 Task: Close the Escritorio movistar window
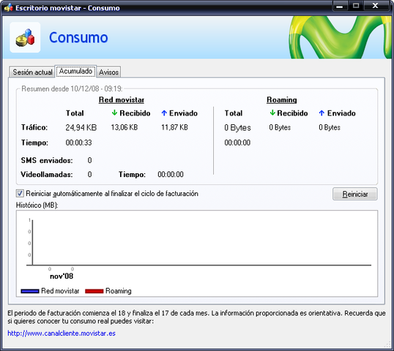point(376,6)
